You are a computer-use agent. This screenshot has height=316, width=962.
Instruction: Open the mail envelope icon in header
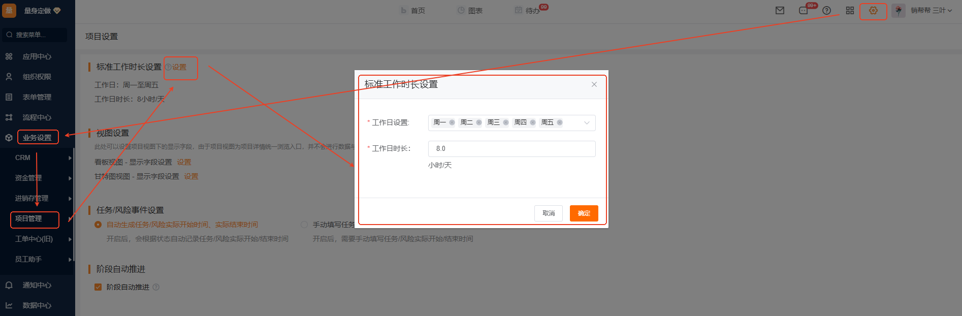tap(780, 11)
